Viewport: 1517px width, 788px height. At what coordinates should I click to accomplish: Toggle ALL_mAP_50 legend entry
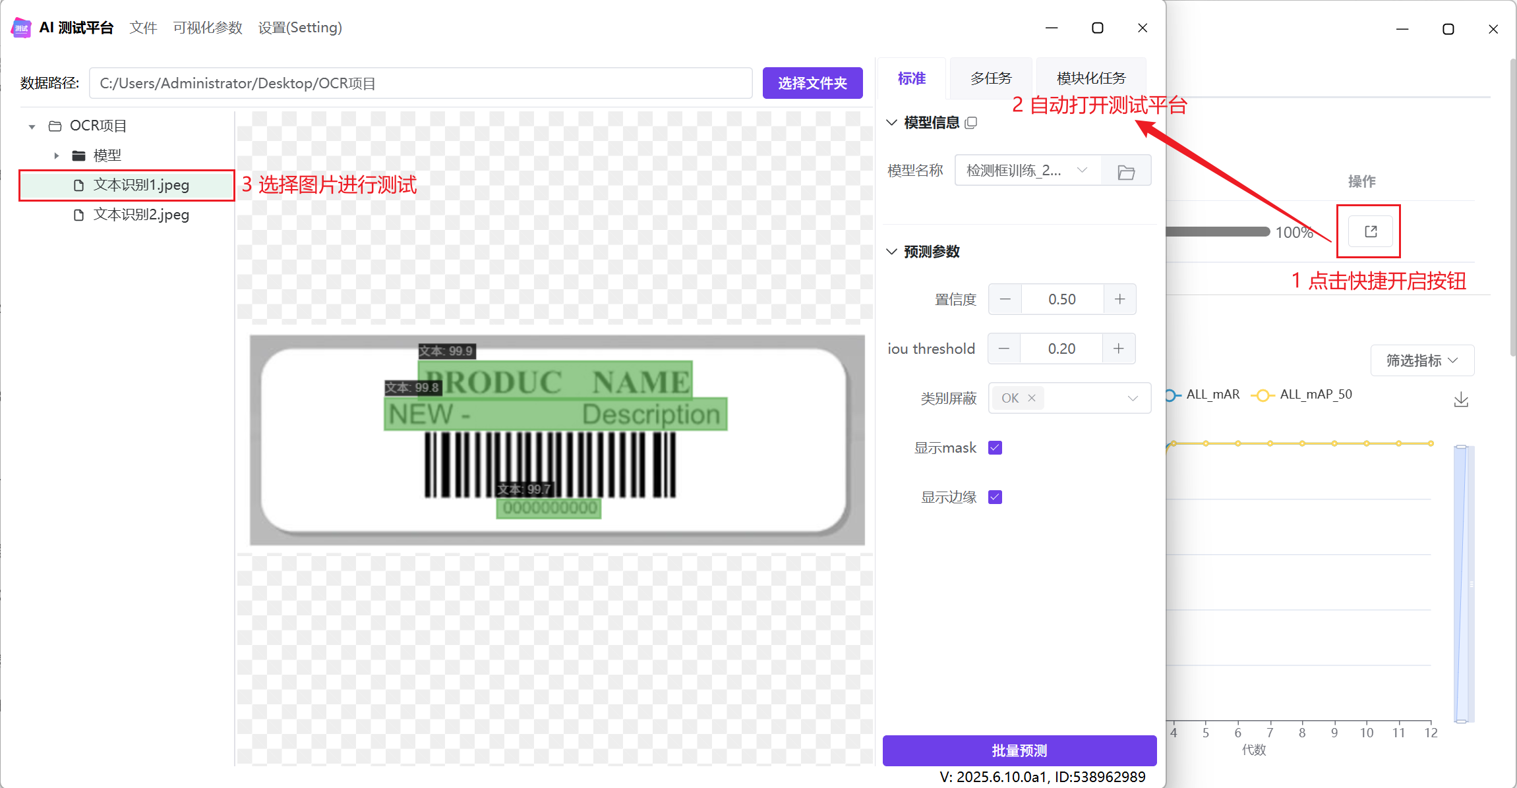(x=1302, y=395)
